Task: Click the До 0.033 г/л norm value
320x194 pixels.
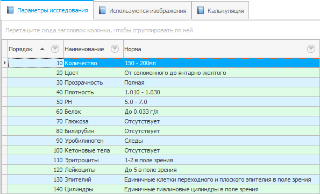Action: pos(141,112)
